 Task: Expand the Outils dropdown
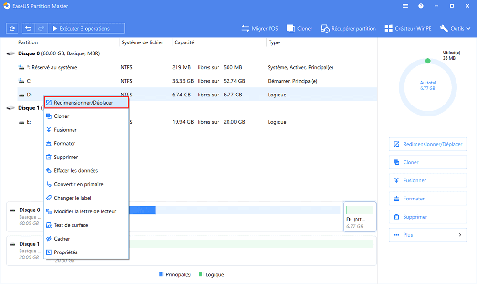click(456, 28)
